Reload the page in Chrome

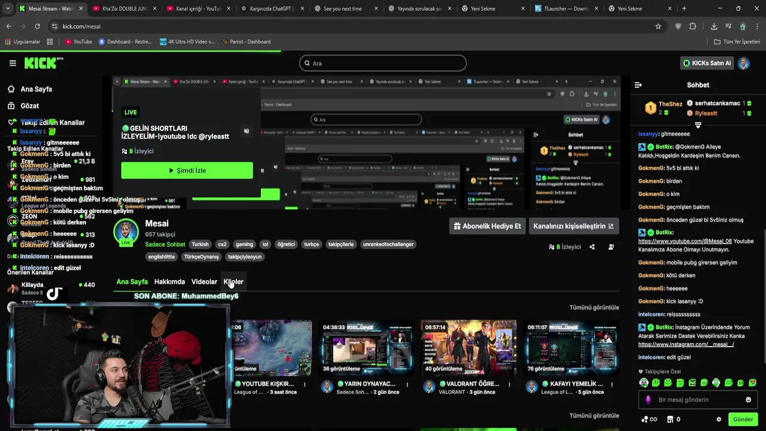click(x=37, y=26)
